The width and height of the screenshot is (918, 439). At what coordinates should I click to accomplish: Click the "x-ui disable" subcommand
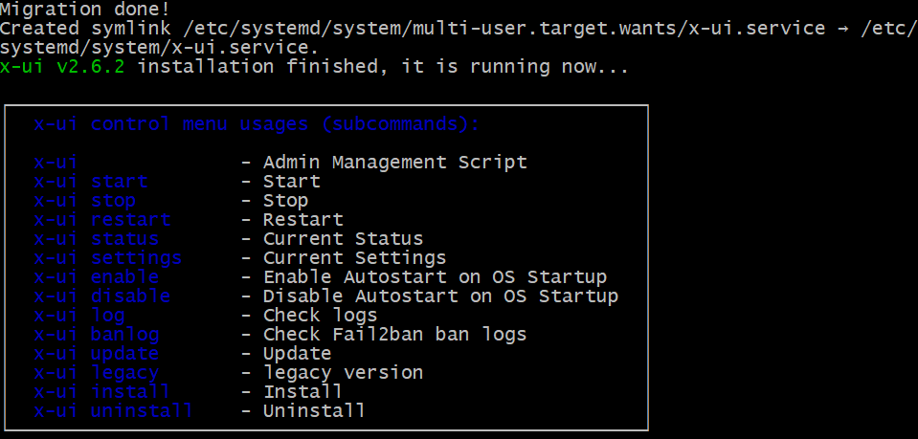point(102,296)
